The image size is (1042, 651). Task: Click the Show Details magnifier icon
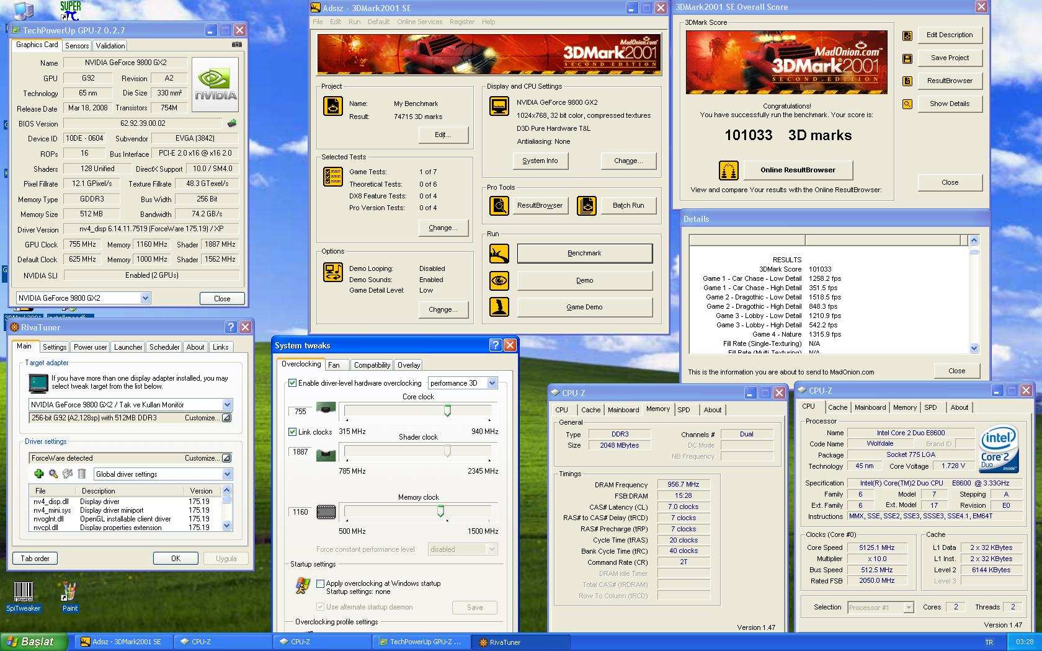[x=907, y=104]
